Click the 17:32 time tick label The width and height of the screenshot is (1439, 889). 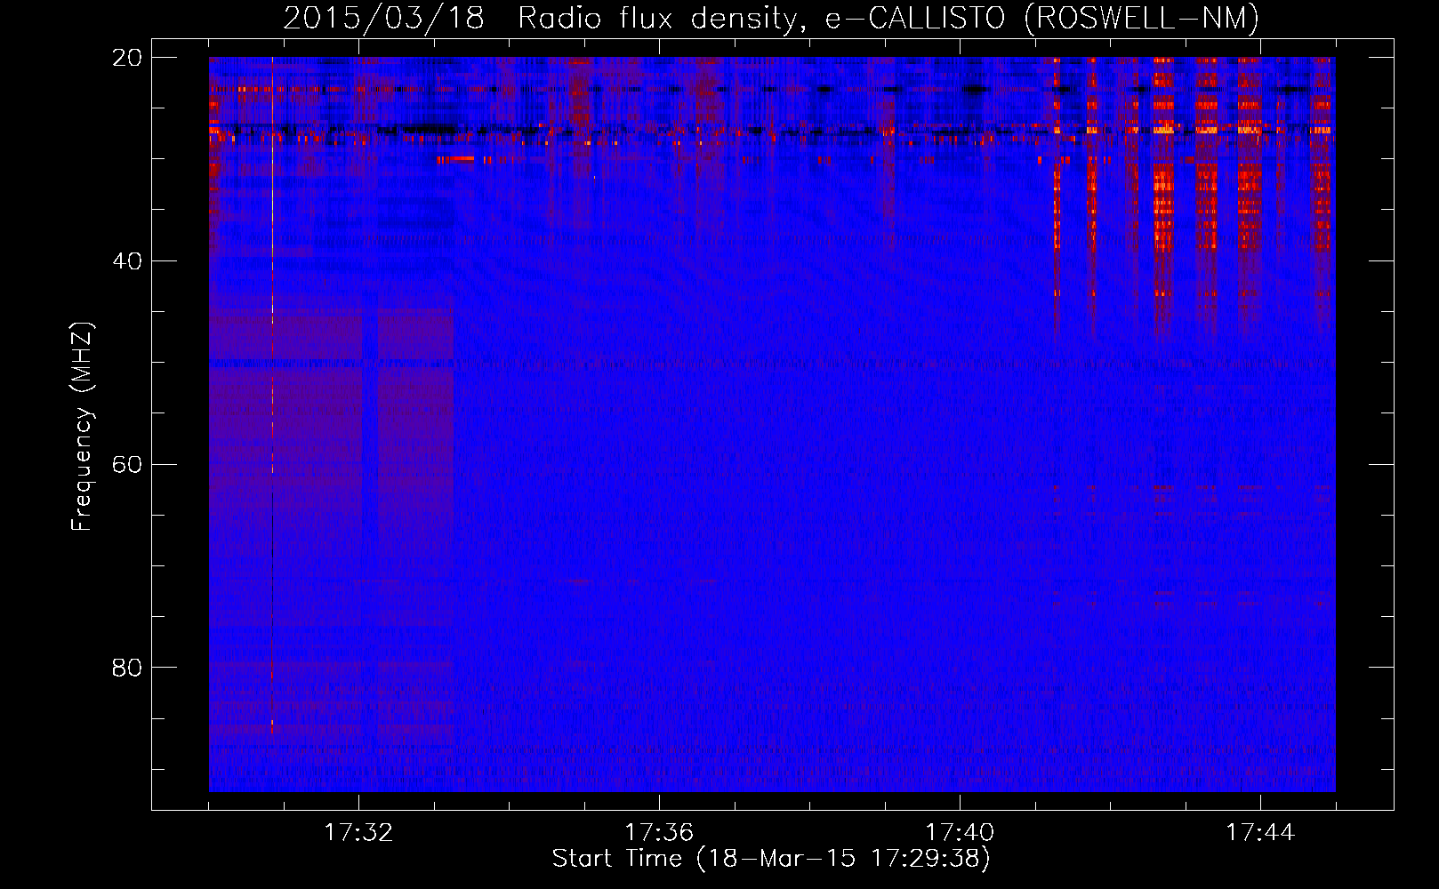point(358,833)
